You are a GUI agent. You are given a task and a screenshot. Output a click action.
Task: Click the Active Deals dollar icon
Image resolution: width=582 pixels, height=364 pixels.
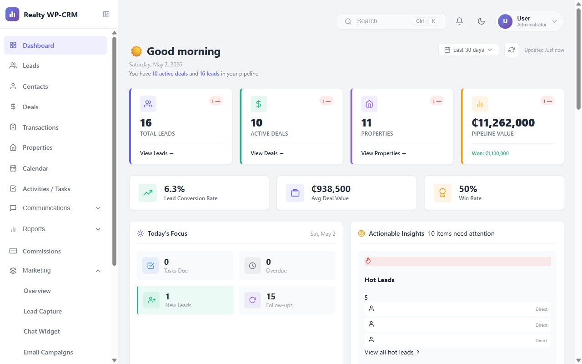click(x=259, y=104)
